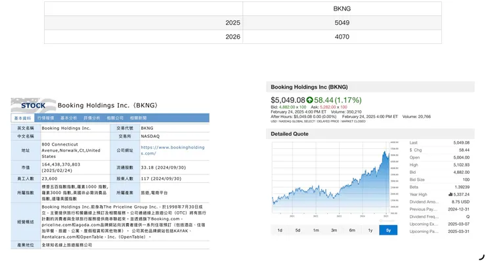Click the STOCK logo image
This screenshot has height=261, width=486.
(x=33, y=106)
